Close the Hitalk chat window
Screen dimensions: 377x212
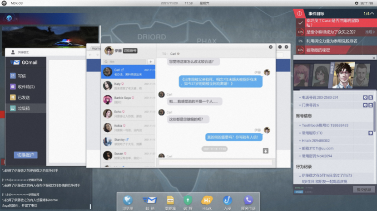click(271, 47)
